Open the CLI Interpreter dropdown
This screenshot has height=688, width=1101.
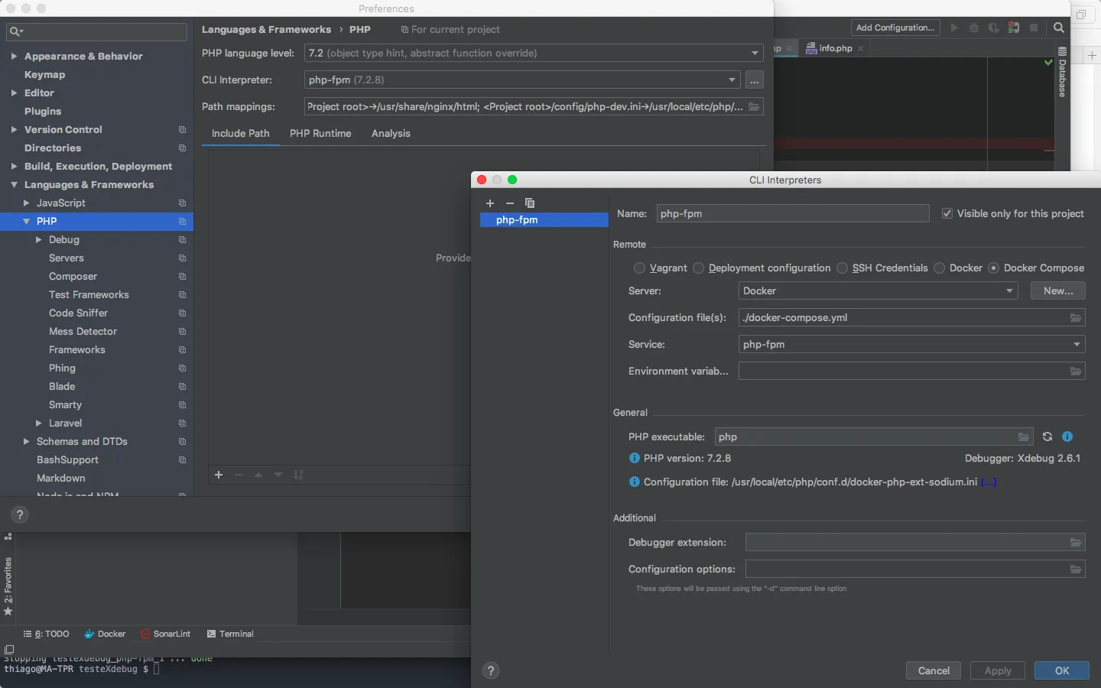click(x=523, y=80)
